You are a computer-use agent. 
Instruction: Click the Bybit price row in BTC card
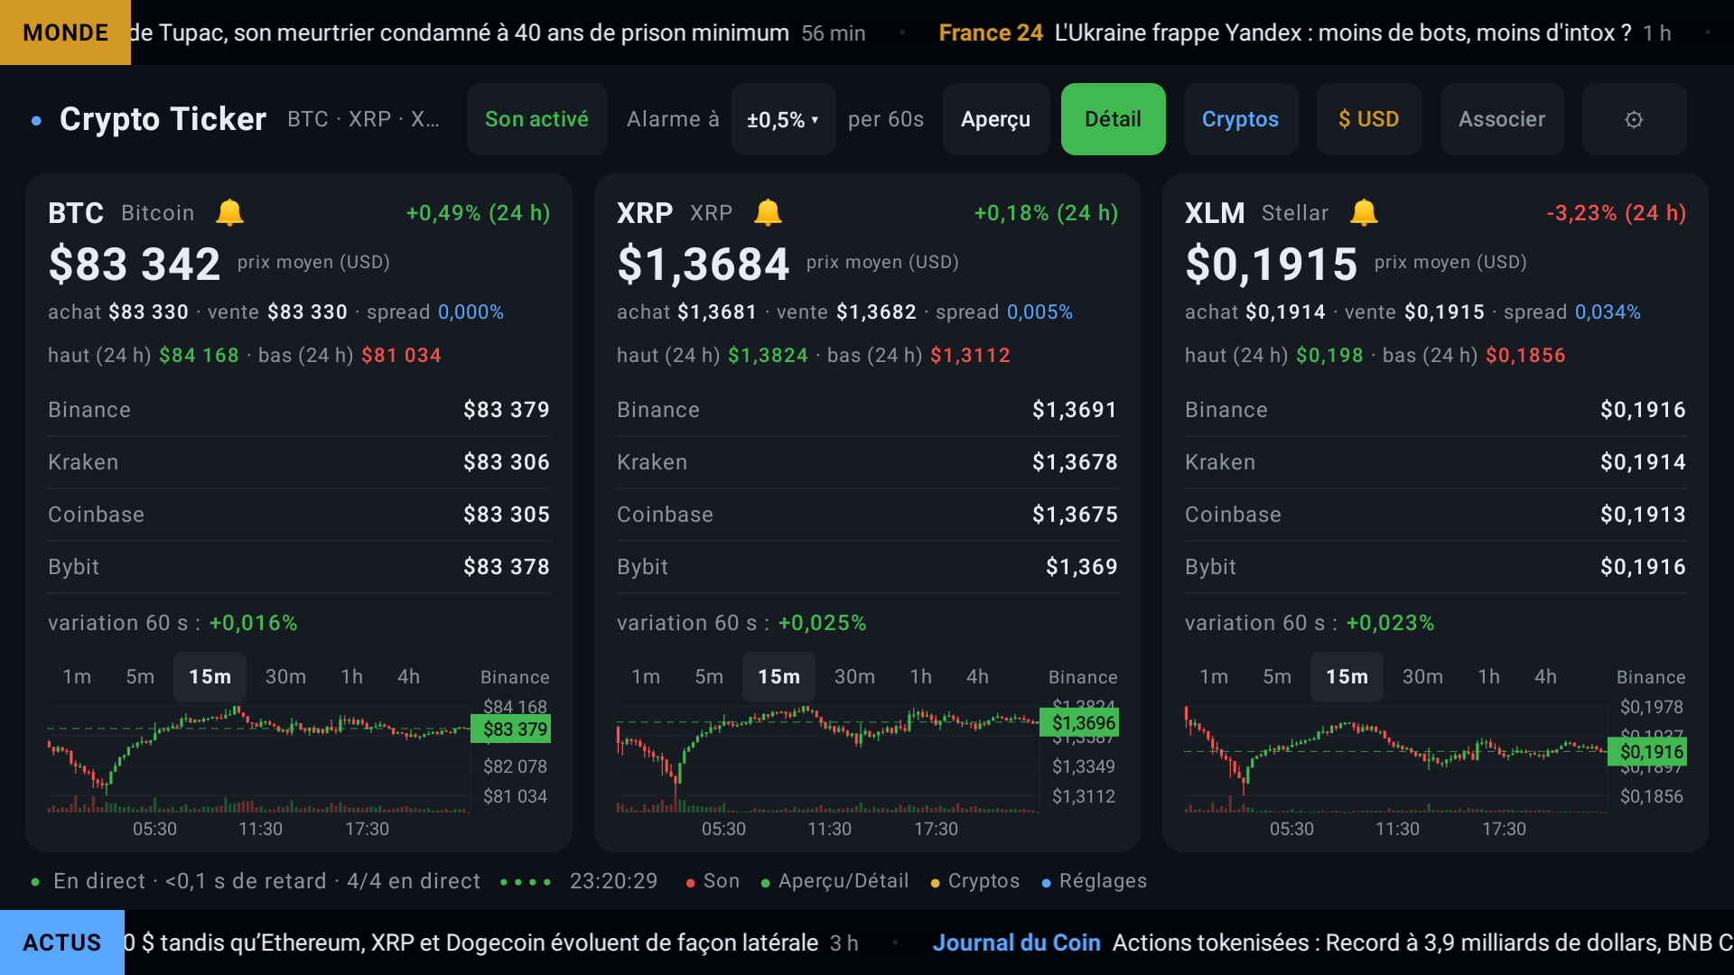[299, 567]
